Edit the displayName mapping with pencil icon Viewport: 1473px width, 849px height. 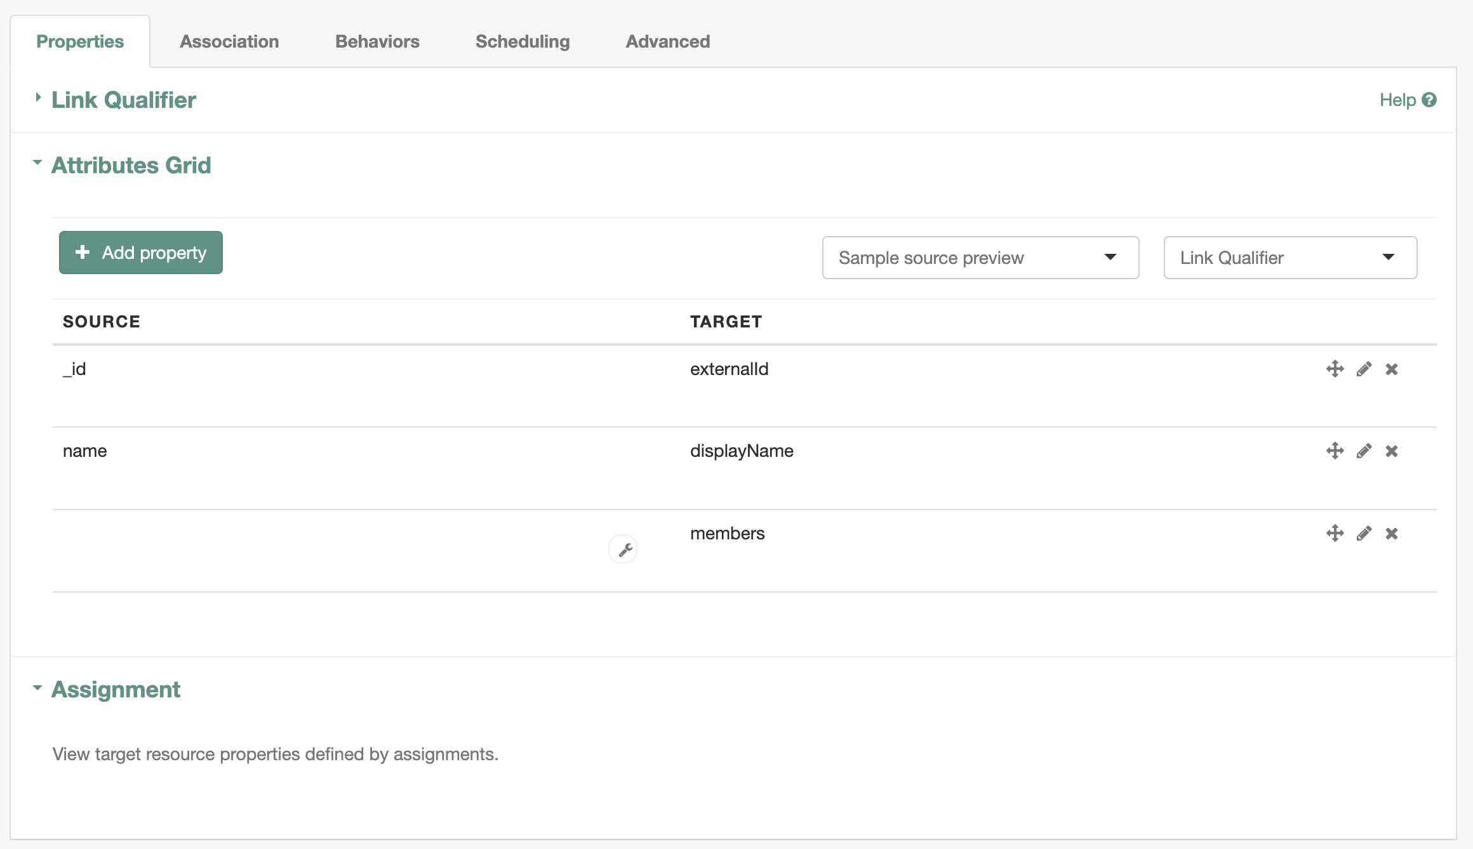[1364, 451]
